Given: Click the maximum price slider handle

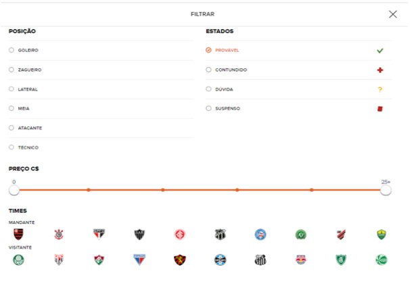Looking at the screenshot, I should (x=386, y=190).
